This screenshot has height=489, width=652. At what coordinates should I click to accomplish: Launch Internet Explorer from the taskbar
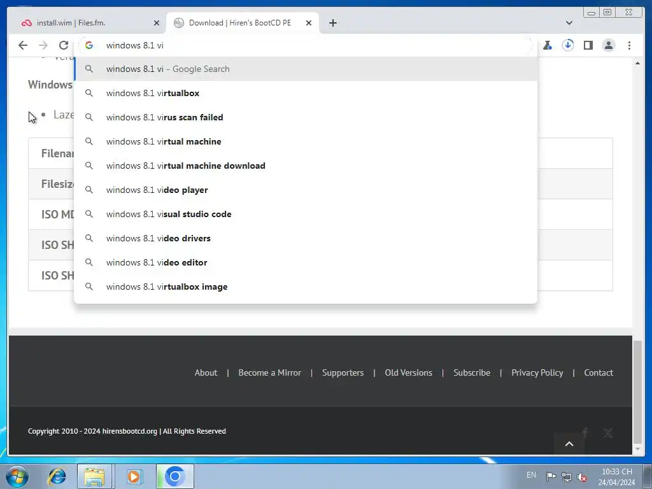(x=57, y=476)
